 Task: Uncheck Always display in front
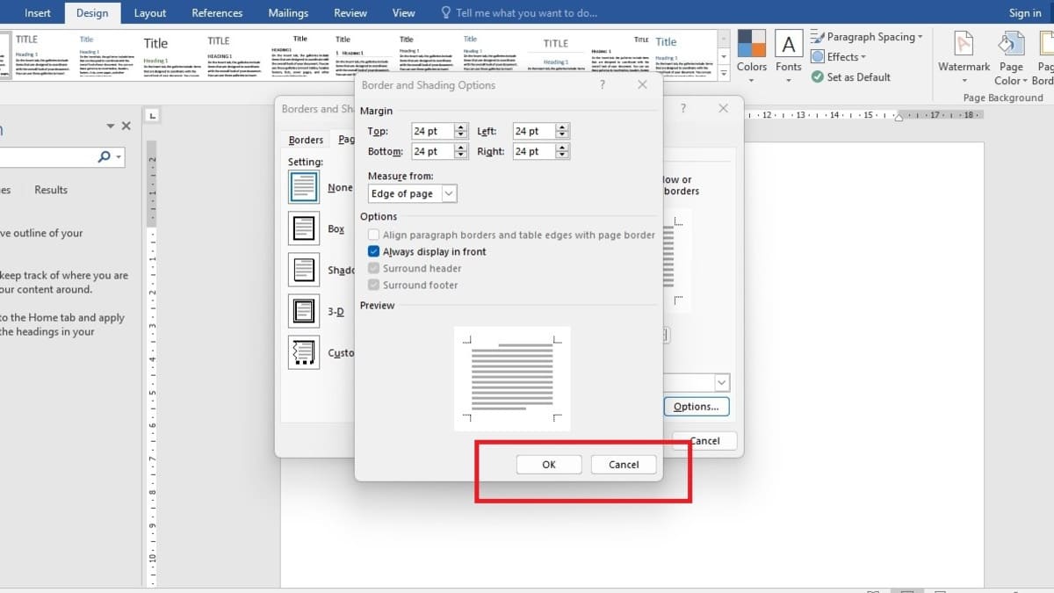click(374, 251)
